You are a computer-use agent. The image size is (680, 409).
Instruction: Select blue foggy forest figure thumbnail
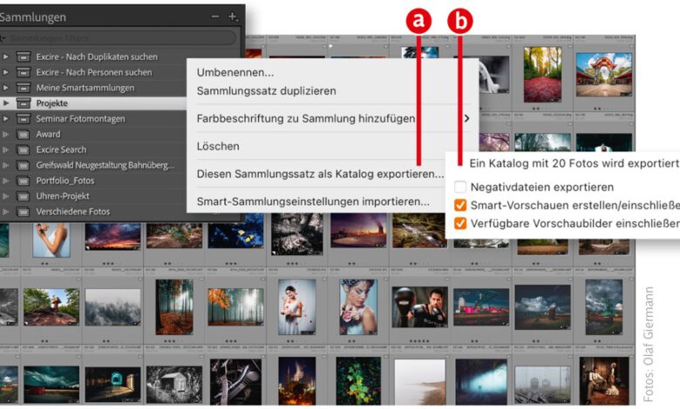pyautogui.click(x=481, y=382)
